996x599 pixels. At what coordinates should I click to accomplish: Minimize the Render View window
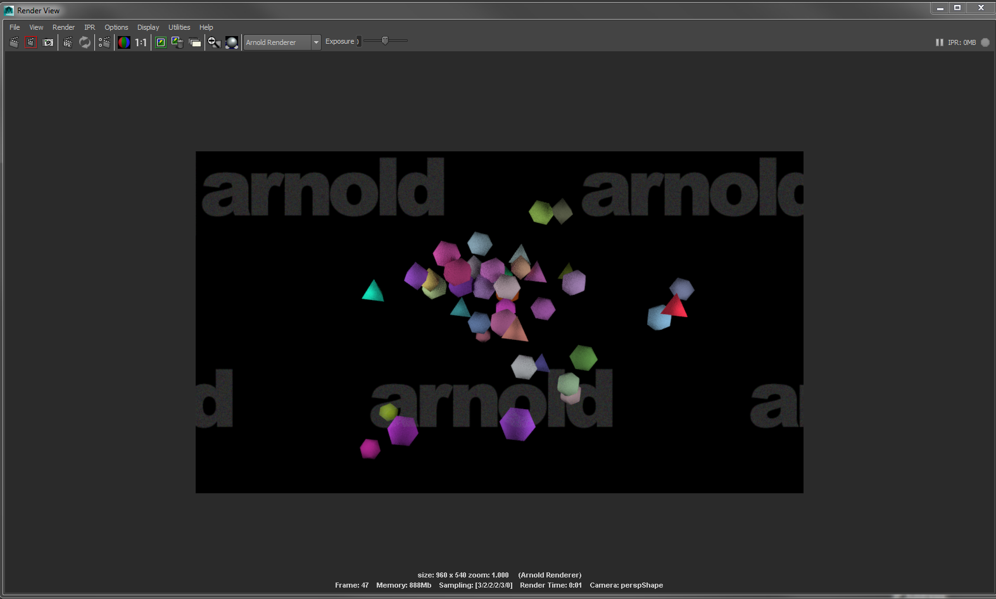point(940,8)
